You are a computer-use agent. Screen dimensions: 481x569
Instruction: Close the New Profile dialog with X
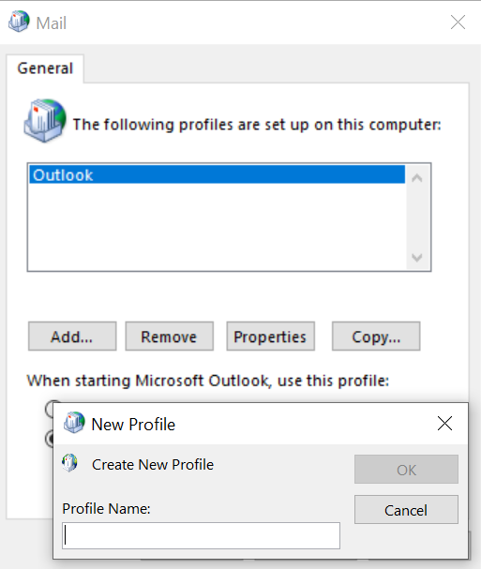pos(444,424)
